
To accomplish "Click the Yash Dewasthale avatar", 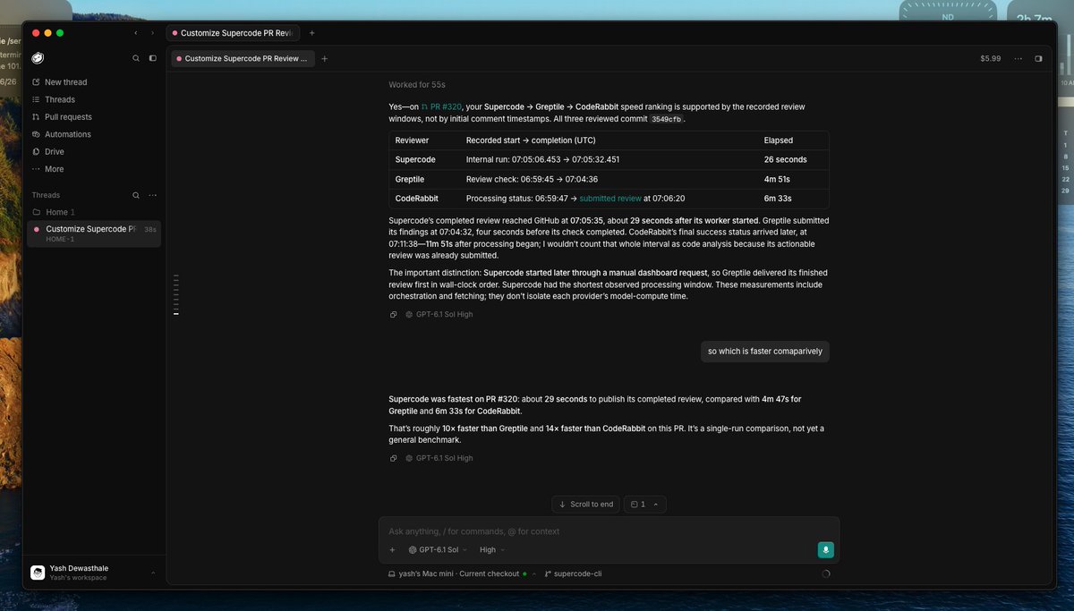I will (38, 573).
